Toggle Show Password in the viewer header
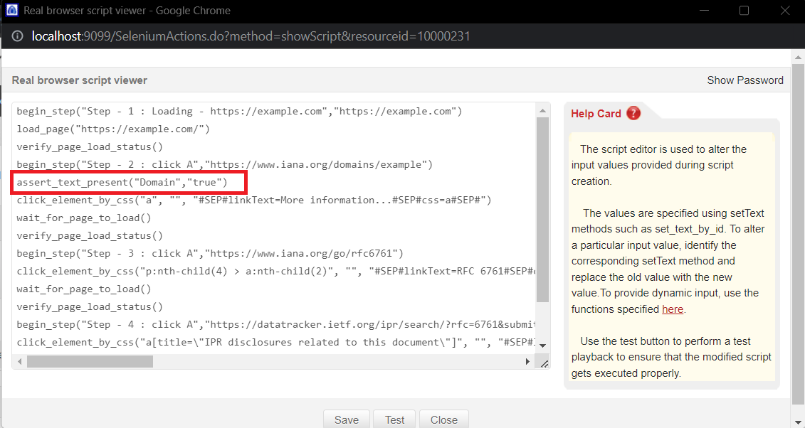Screen dimensions: 805x428 coord(745,80)
